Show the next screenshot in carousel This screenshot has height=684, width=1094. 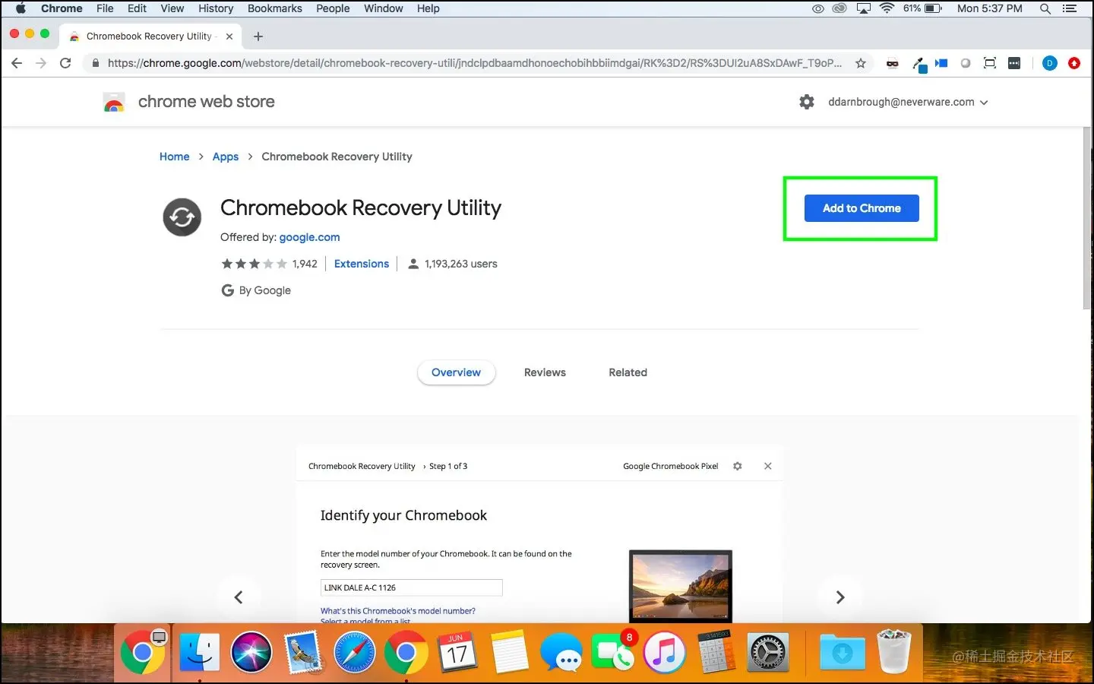click(839, 597)
